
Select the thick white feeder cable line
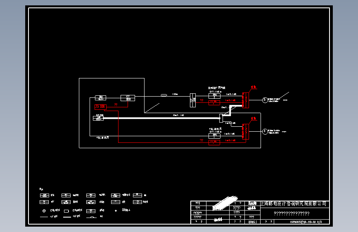point(161,118)
